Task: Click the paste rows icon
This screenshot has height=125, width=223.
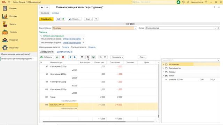Action: coord(105,57)
